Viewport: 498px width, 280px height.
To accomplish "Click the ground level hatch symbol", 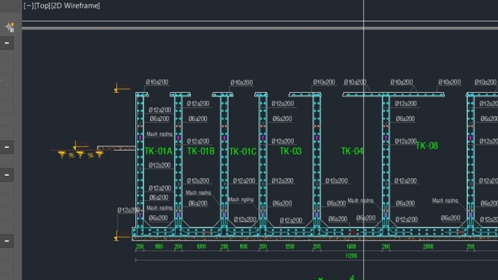I will click(x=81, y=154).
